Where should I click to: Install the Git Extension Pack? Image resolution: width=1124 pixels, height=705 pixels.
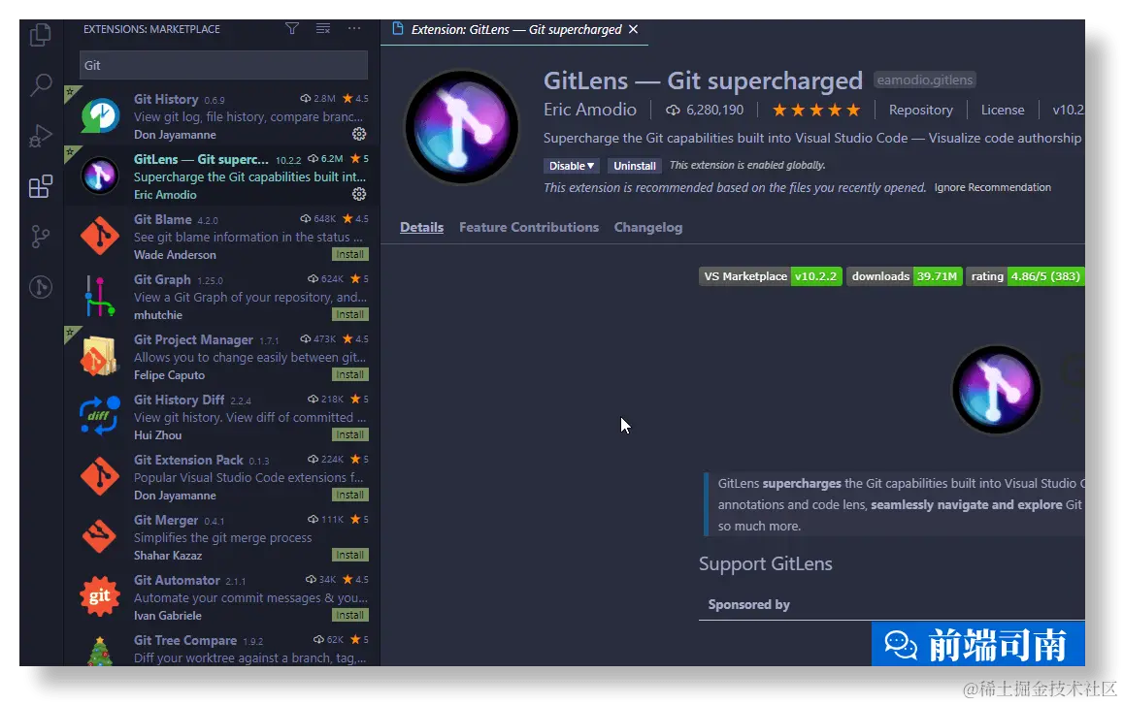tap(350, 496)
